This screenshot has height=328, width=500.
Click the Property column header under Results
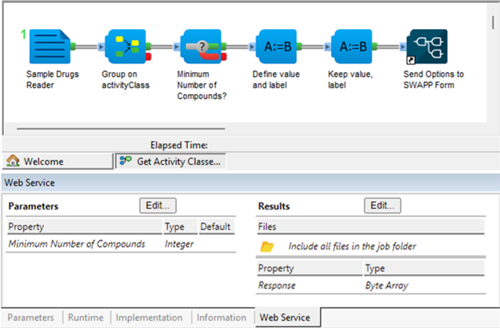tap(309, 268)
